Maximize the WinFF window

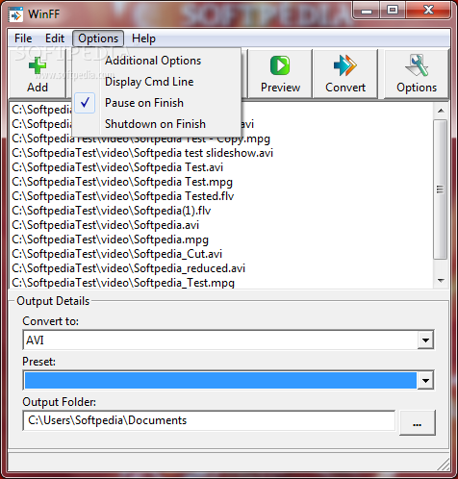[393, 11]
